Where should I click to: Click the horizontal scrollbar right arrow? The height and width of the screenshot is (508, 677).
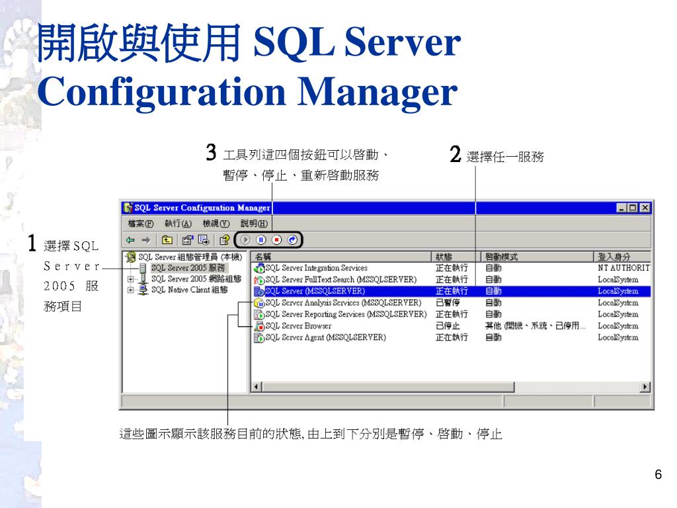(645, 386)
